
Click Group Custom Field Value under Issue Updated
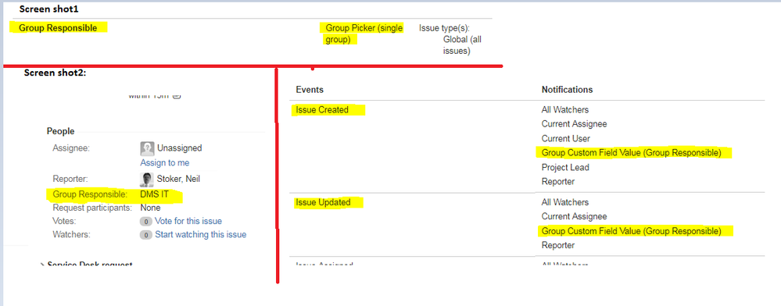(x=631, y=231)
